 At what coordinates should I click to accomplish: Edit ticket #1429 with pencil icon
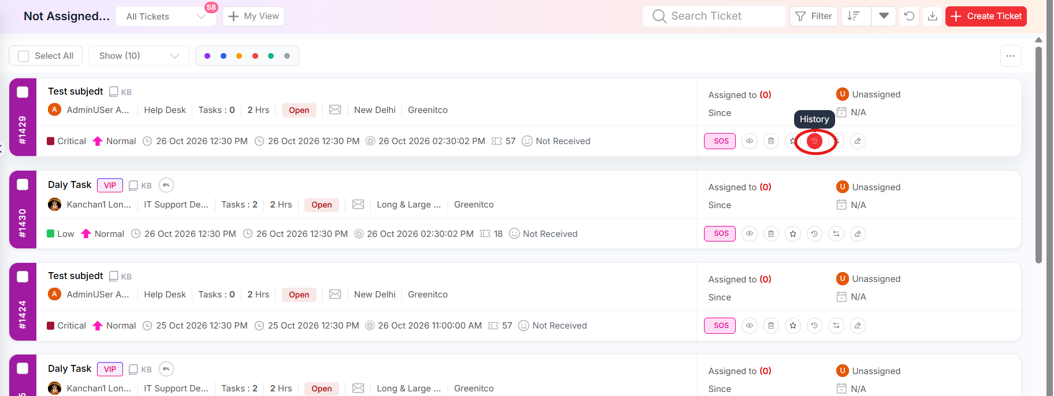tap(858, 141)
